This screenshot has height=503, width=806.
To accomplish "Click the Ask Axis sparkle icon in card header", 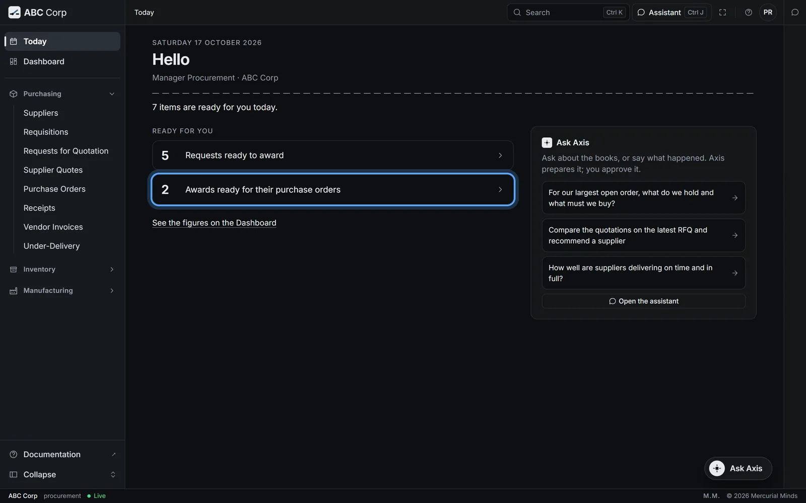I will pos(547,143).
